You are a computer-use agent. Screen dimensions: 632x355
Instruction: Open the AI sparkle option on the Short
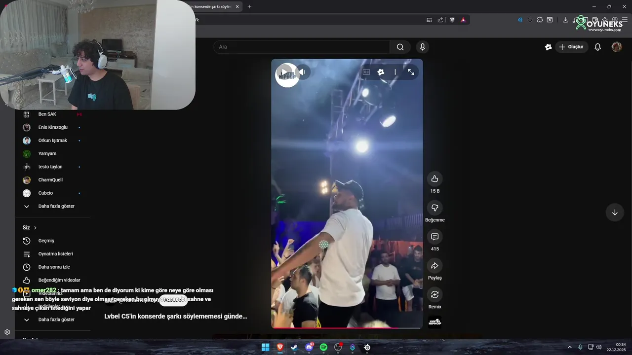pos(381,72)
